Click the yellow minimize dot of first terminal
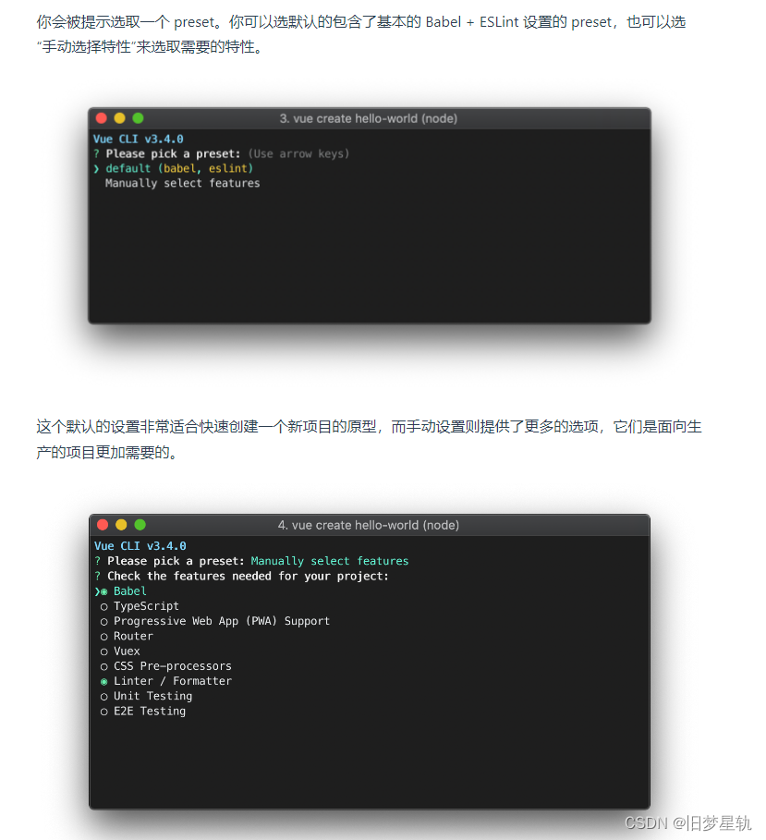Image resolution: width=766 pixels, height=840 pixels. coord(119,118)
